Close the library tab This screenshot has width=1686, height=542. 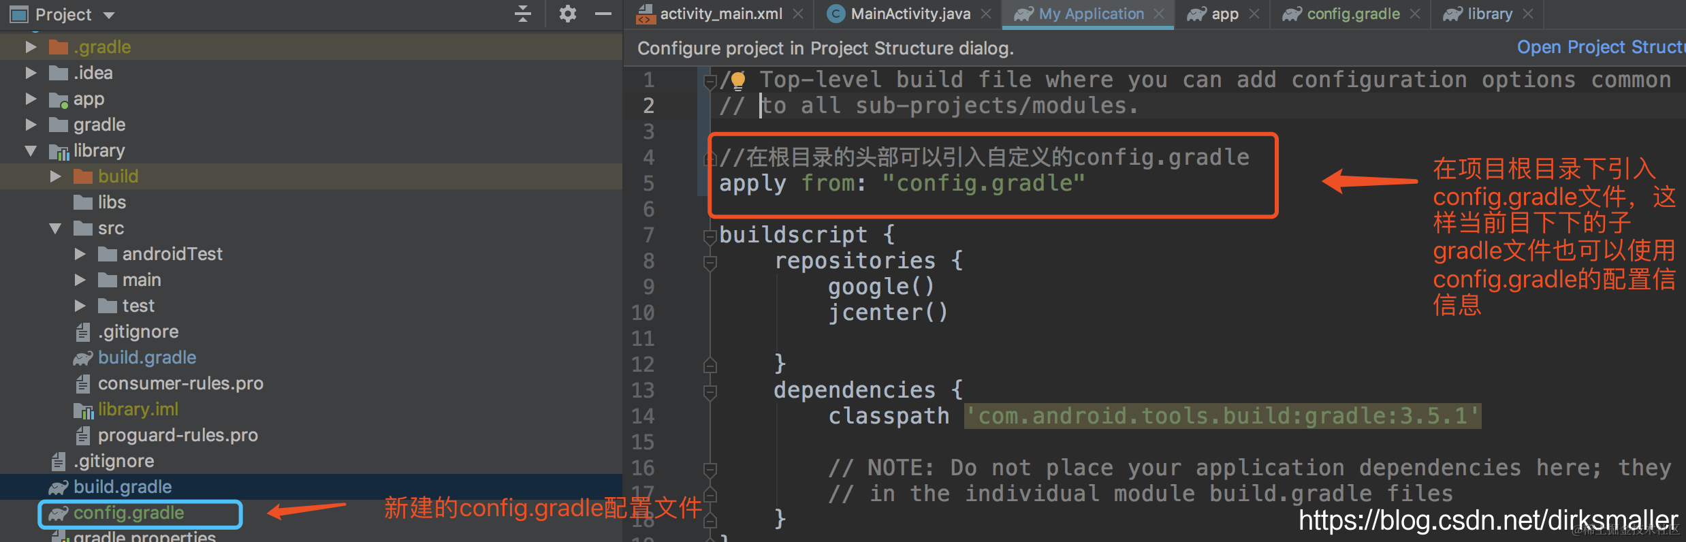tap(1528, 14)
